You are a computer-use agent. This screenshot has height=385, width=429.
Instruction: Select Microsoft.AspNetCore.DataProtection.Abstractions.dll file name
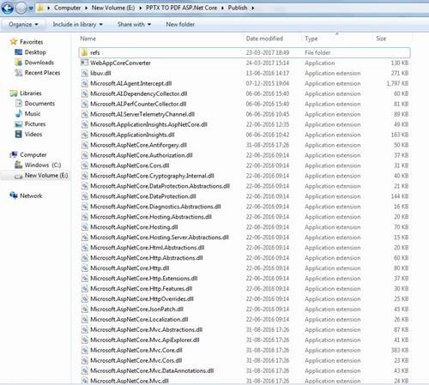click(x=160, y=186)
